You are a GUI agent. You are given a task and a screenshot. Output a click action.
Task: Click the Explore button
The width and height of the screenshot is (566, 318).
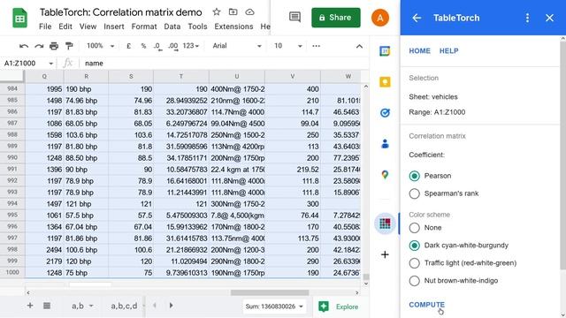tap(339, 307)
